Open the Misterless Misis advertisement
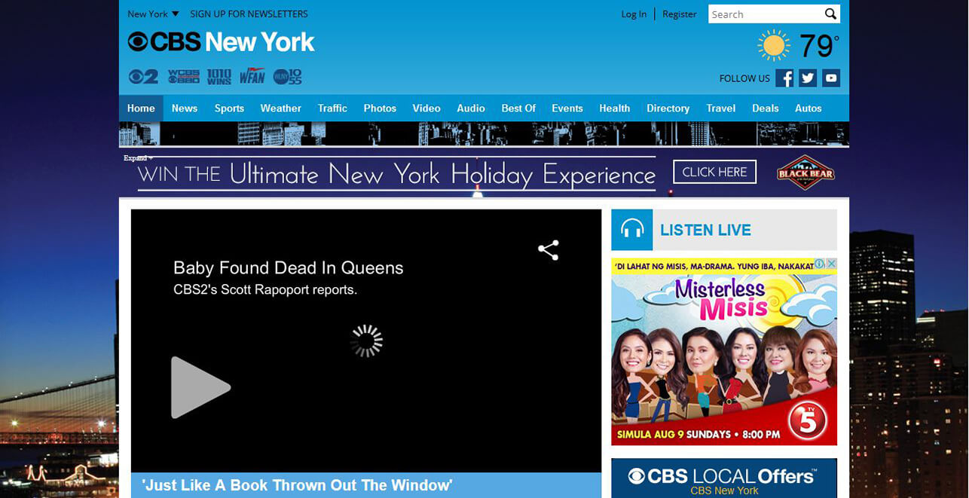Viewport: 969px width, 498px height. pyautogui.click(x=724, y=352)
